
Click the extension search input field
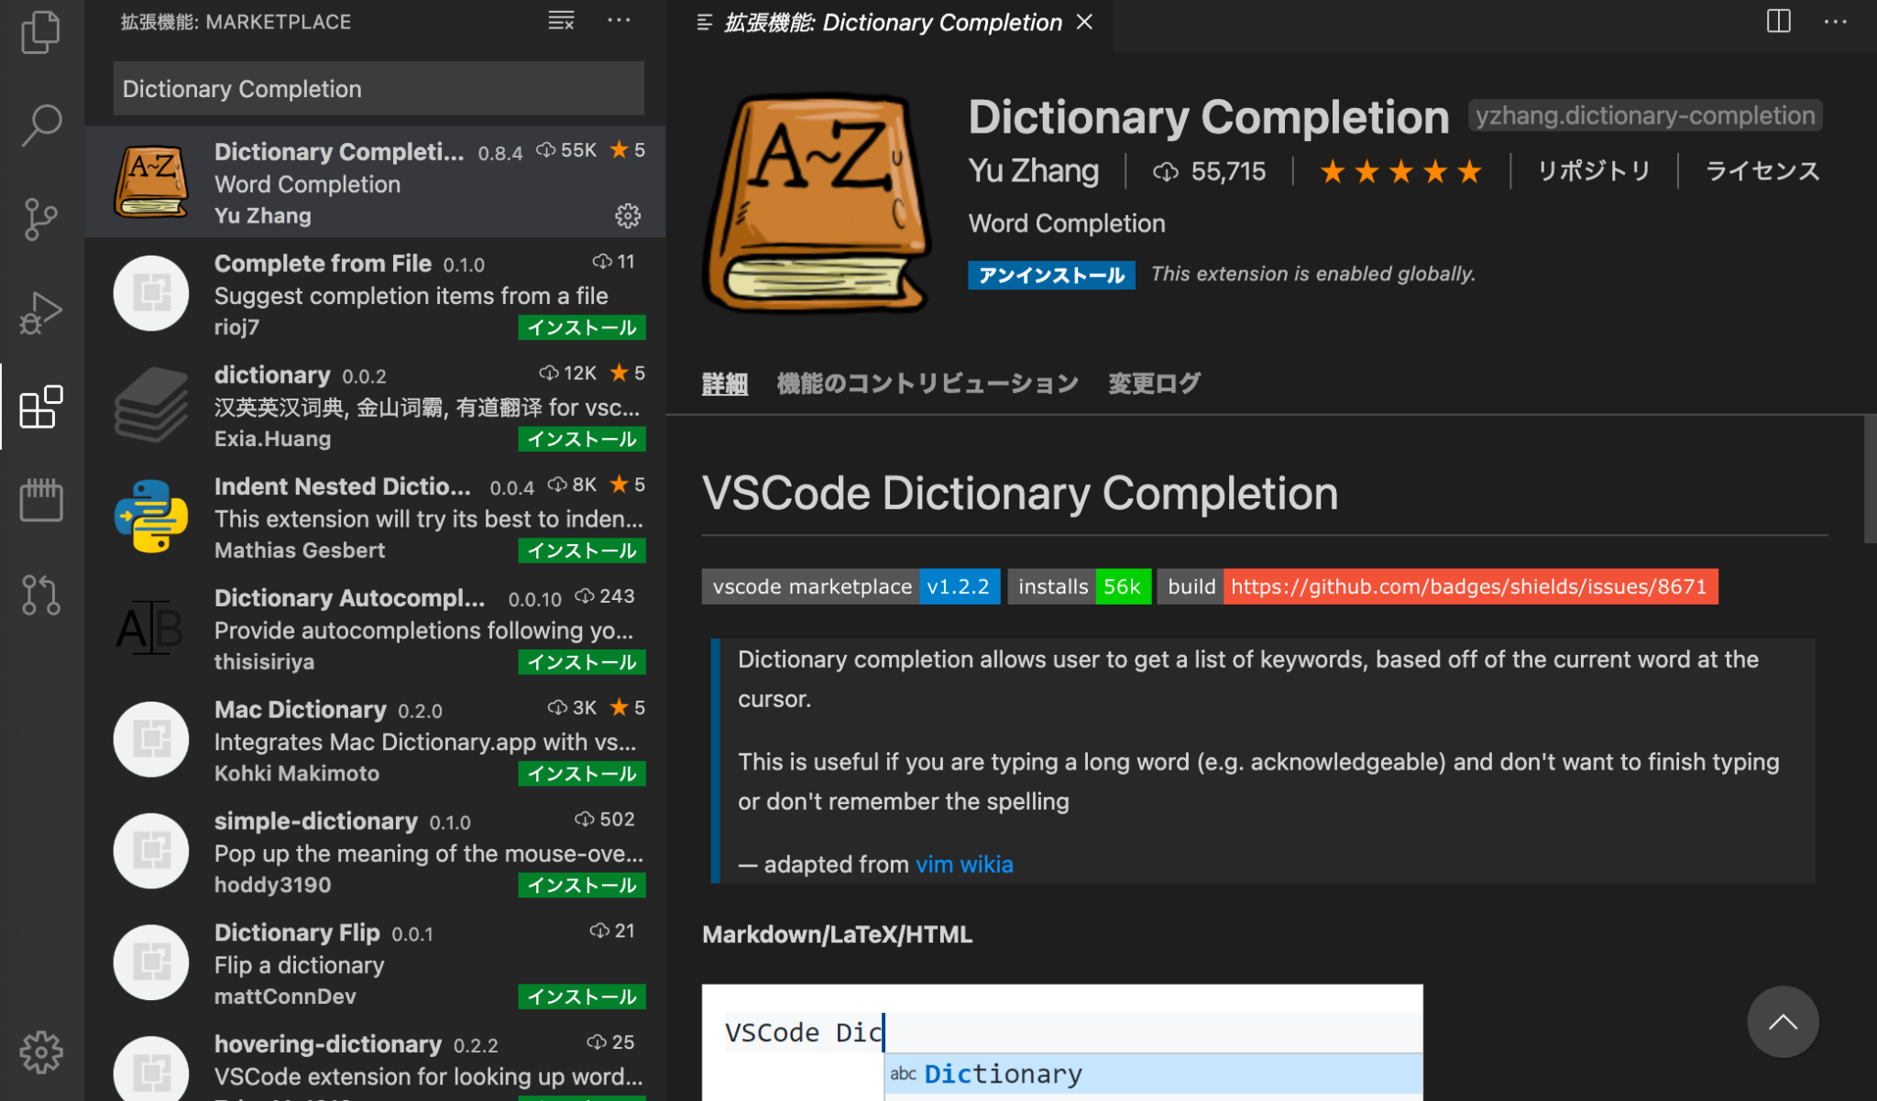tap(377, 88)
